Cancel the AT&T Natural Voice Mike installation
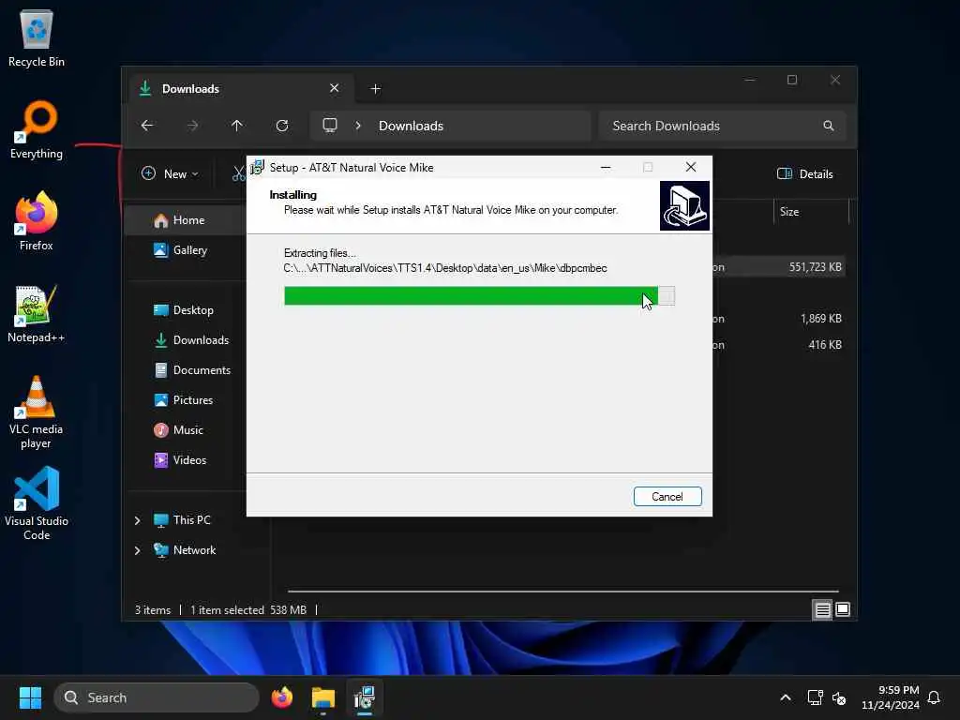Screen dimensions: 960x720 click(667, 497)
